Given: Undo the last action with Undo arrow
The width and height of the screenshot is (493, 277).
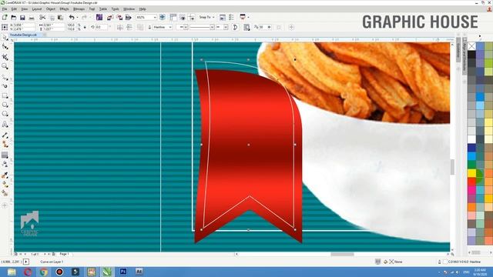Looking at the screenshot, I should (72, 18).
